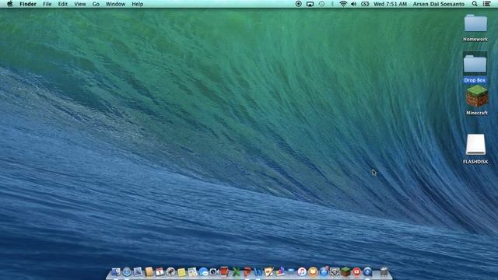Open the Help menu
498x280 pixels.
[x=137, y=4]
